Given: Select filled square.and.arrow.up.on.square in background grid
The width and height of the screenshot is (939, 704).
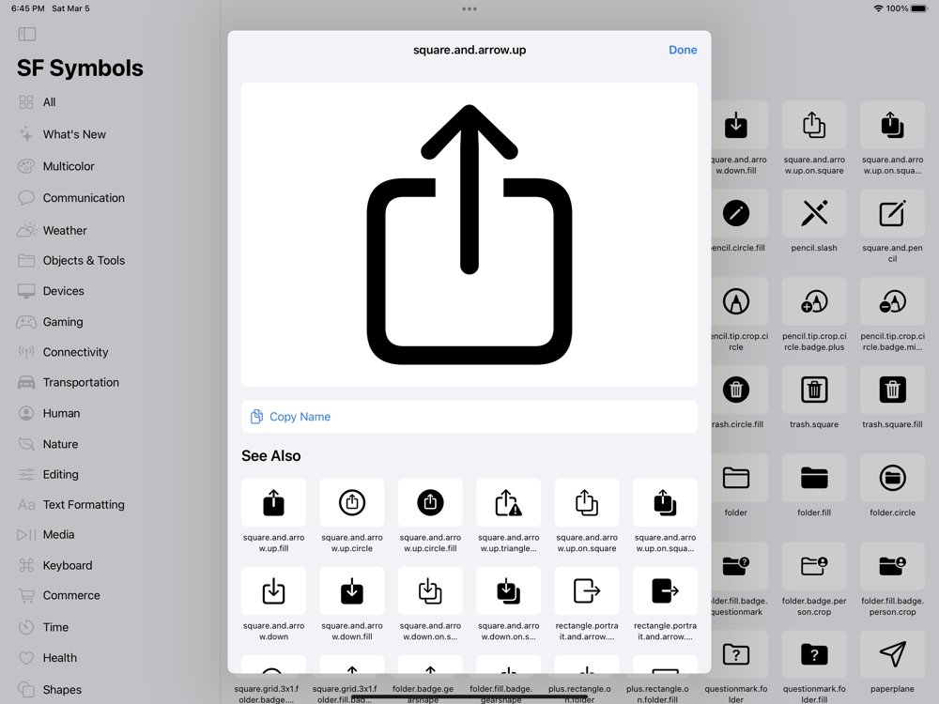Looking at the screenshot, I should pos(892,125).
